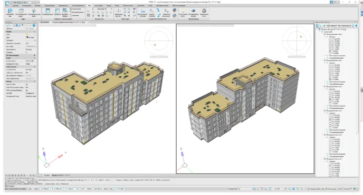Viewport: 363px width, 195px height.
Task: Uncheck the checked level in first grid group
Action: tap(330, 51)
